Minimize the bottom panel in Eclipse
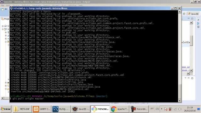 point(188,78)
